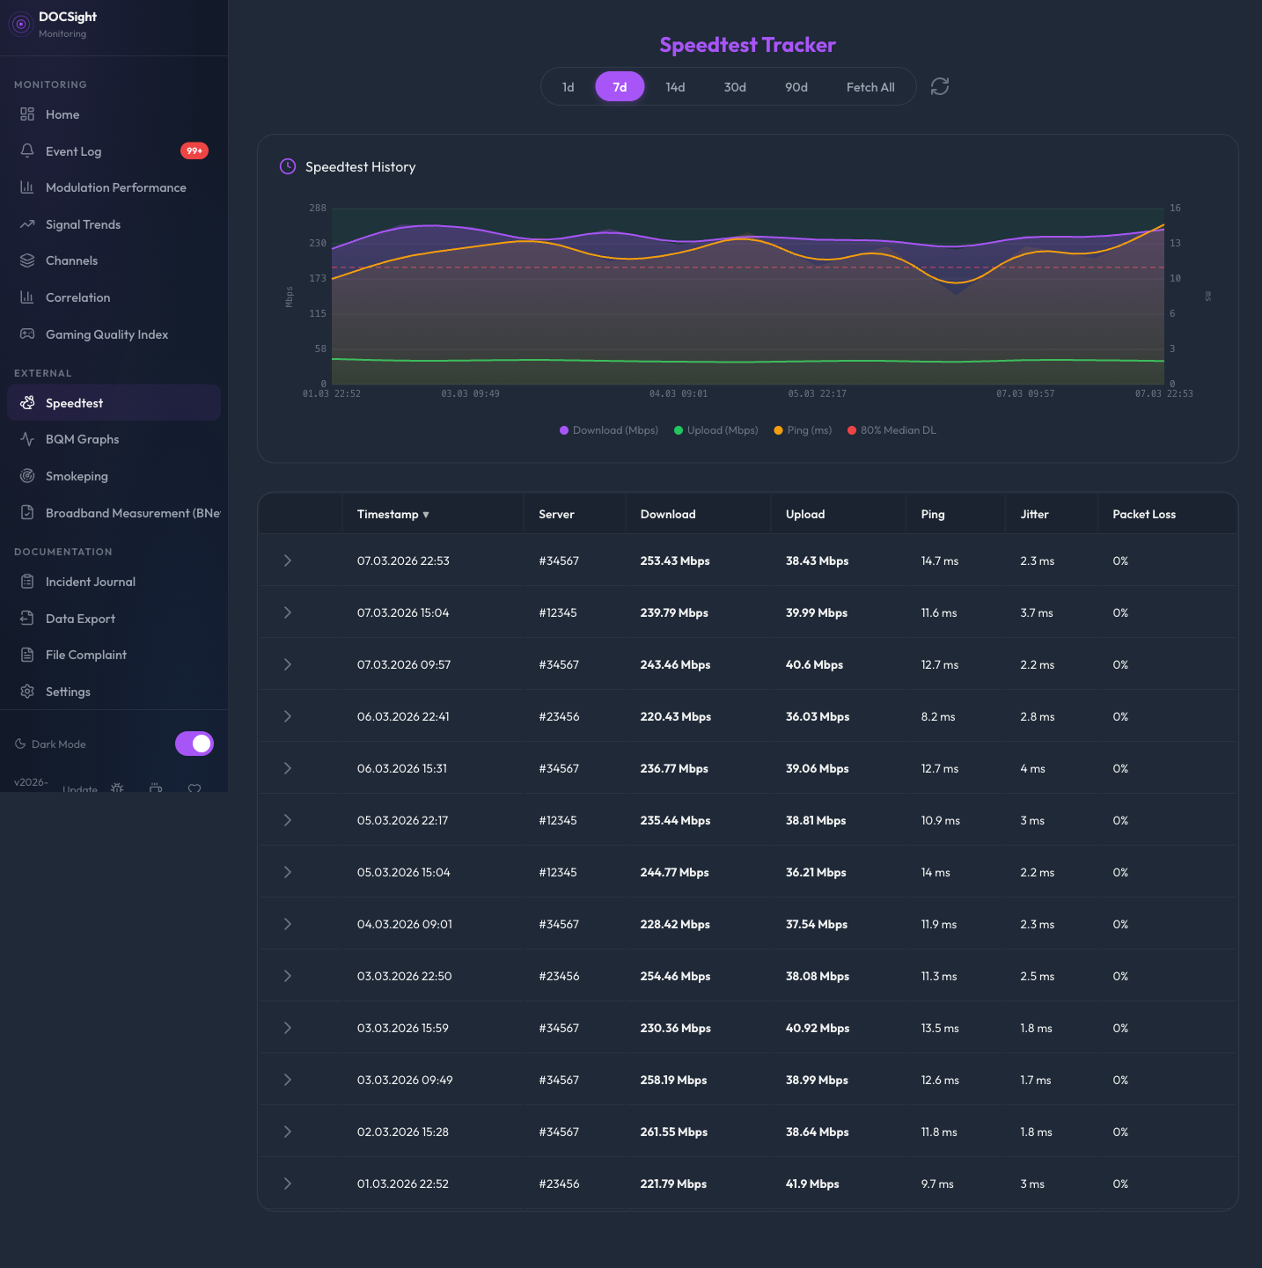Screen dimensions: 1262x1268
Task: Click the Event Log 99+ notification badge
Action: [x=194, y=150]
